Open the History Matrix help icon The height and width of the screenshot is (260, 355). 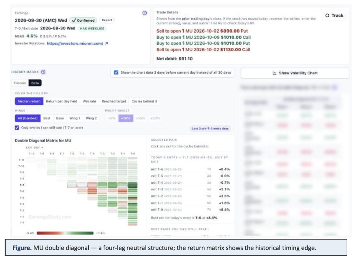(x=43, y=72)
